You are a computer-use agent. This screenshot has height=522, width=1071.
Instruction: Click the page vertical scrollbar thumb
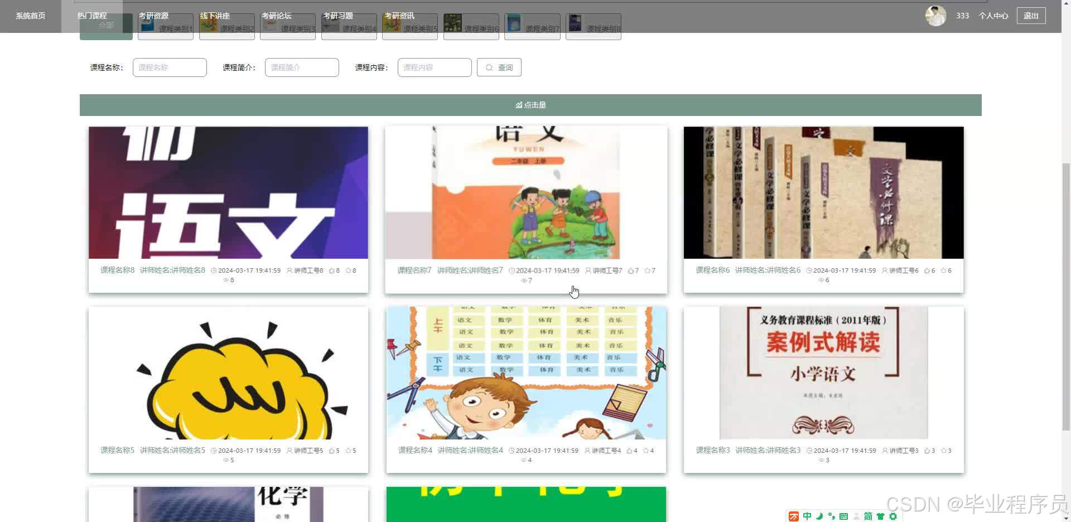(x=1066, y=296)
